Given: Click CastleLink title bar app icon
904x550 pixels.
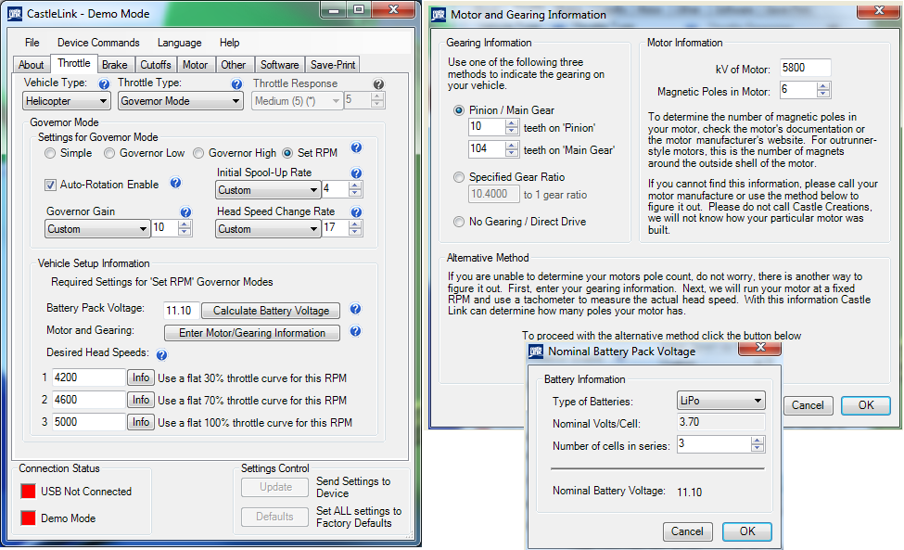Looking at the screenshot, I should click(15, 14).
